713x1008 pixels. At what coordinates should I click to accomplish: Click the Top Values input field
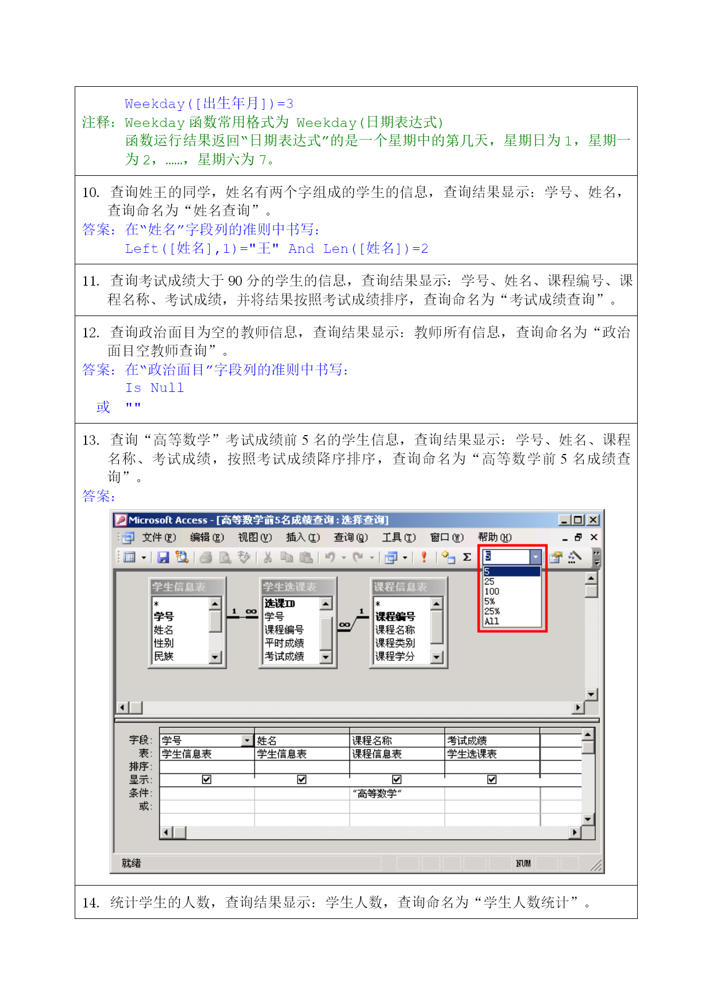507,556
